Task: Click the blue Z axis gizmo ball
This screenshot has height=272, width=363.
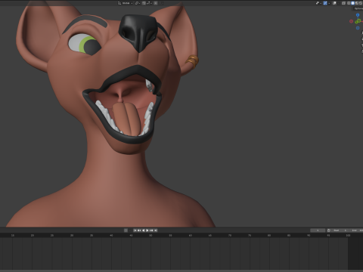Action: [x=358, y=15]
